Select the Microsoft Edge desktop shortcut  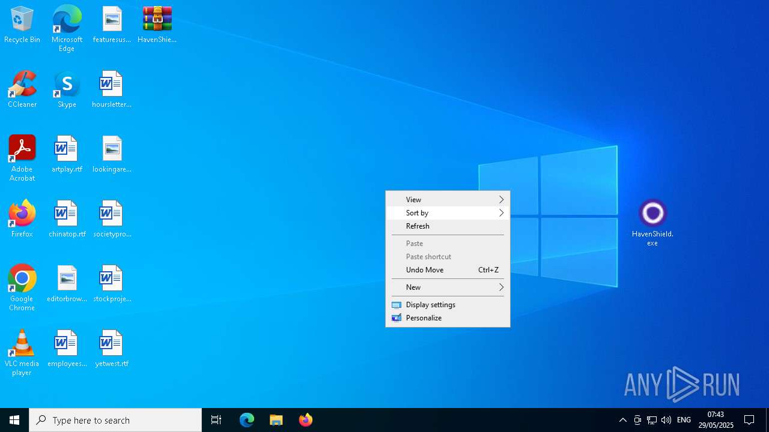(67, 28)
